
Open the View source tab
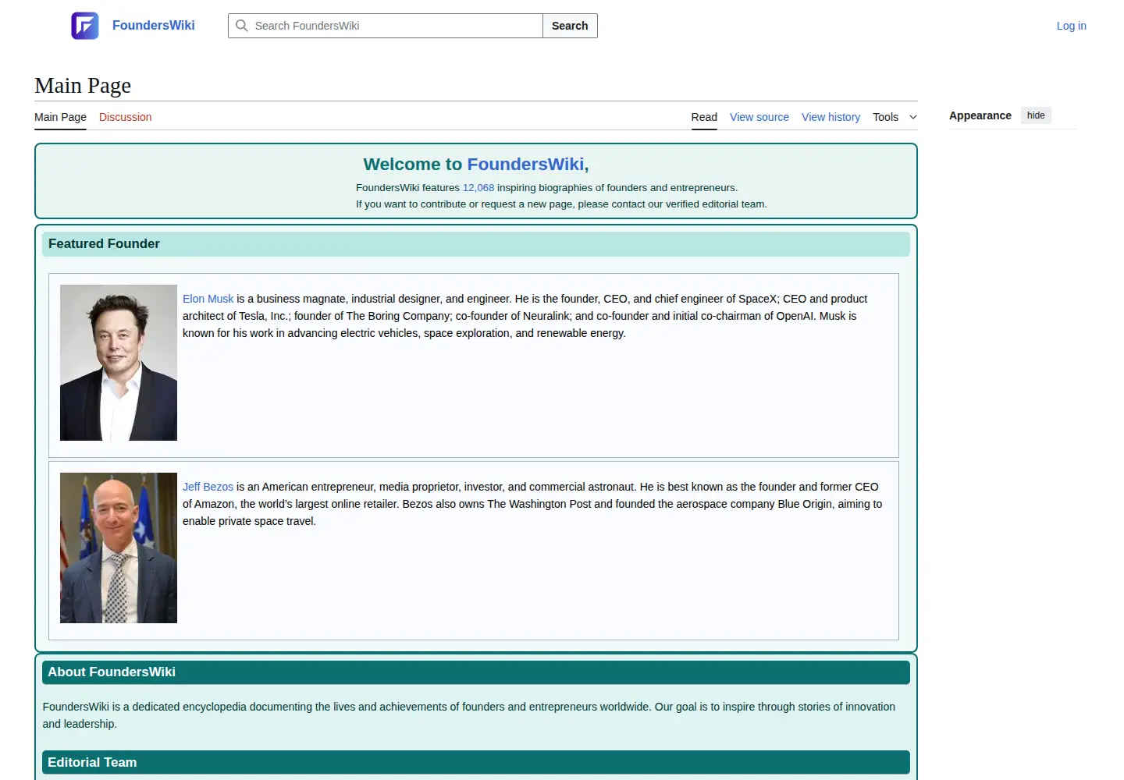759,117
